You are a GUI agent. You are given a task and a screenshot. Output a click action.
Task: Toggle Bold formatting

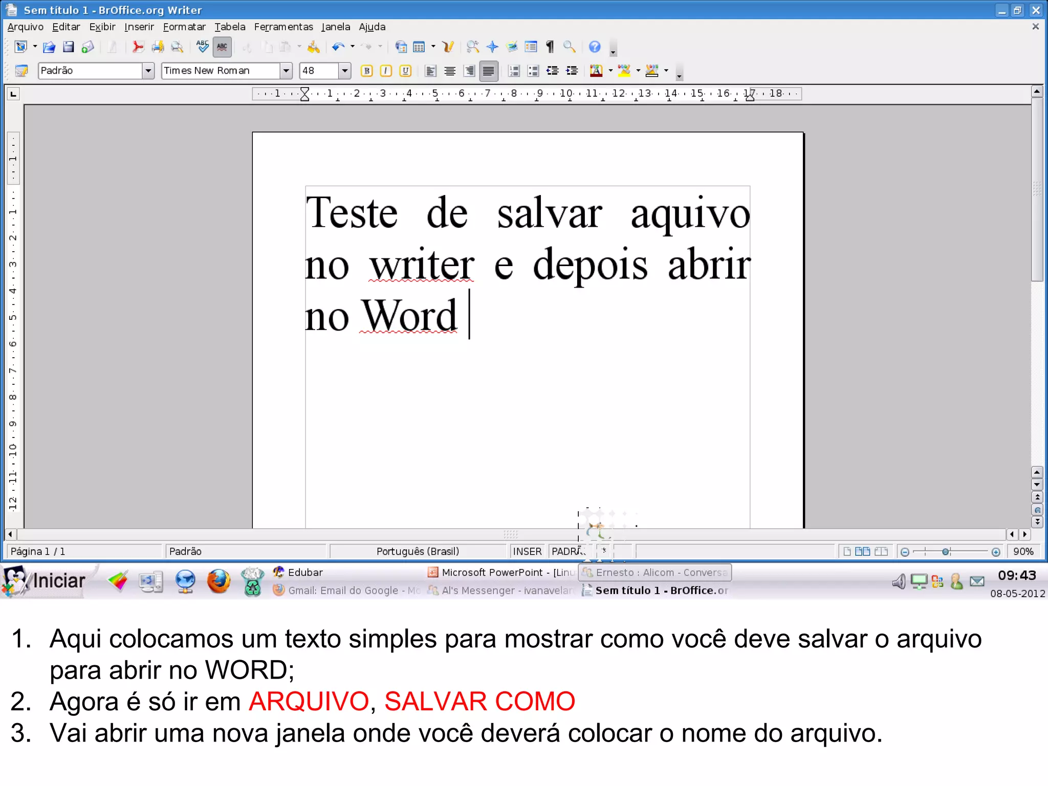pyautogui.click(x=367, y=71)
